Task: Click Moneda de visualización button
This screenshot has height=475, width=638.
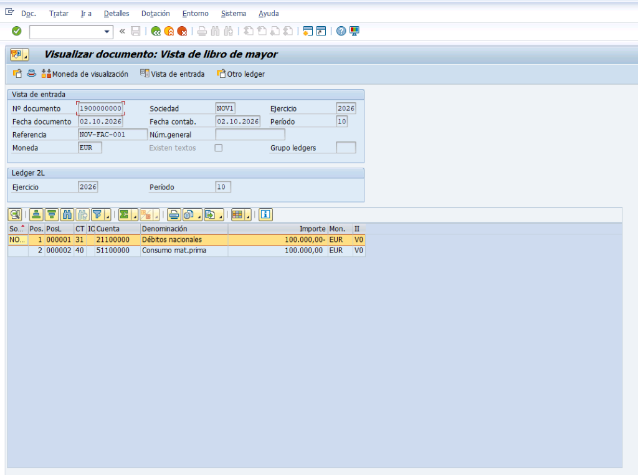Action: coord(85,74)
